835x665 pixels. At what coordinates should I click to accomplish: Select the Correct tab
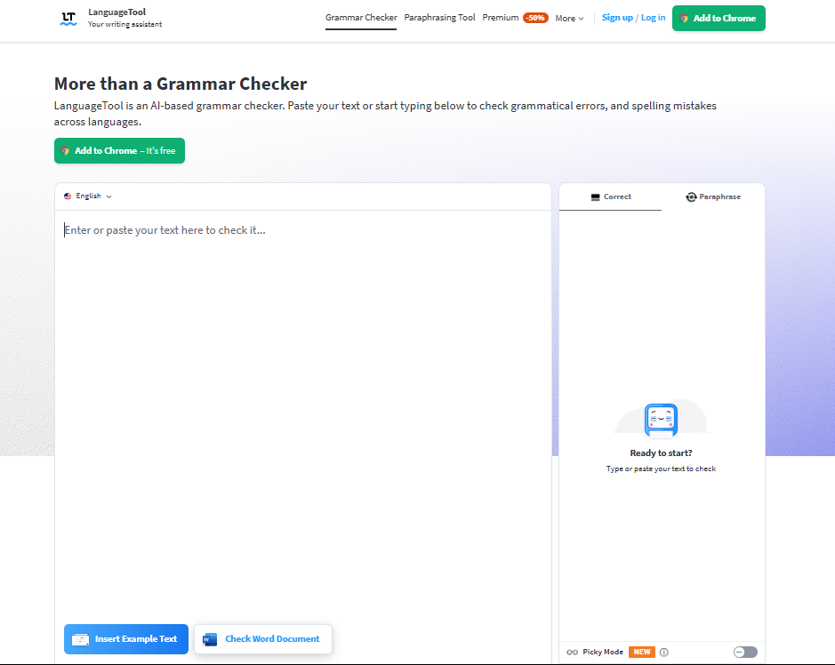coord(610,196)
